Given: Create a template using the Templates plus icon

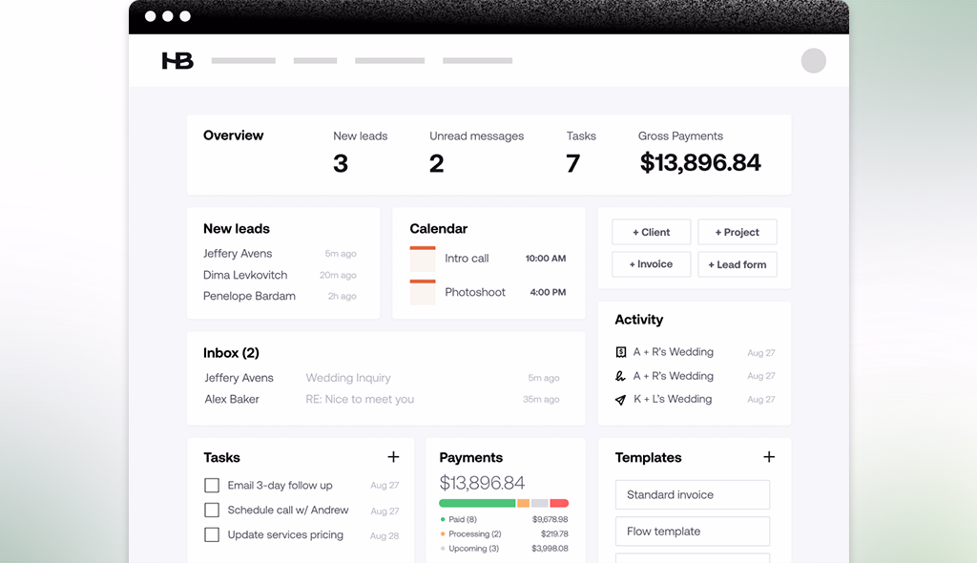Looking at the screenshot, I should [x=769, y=457].
